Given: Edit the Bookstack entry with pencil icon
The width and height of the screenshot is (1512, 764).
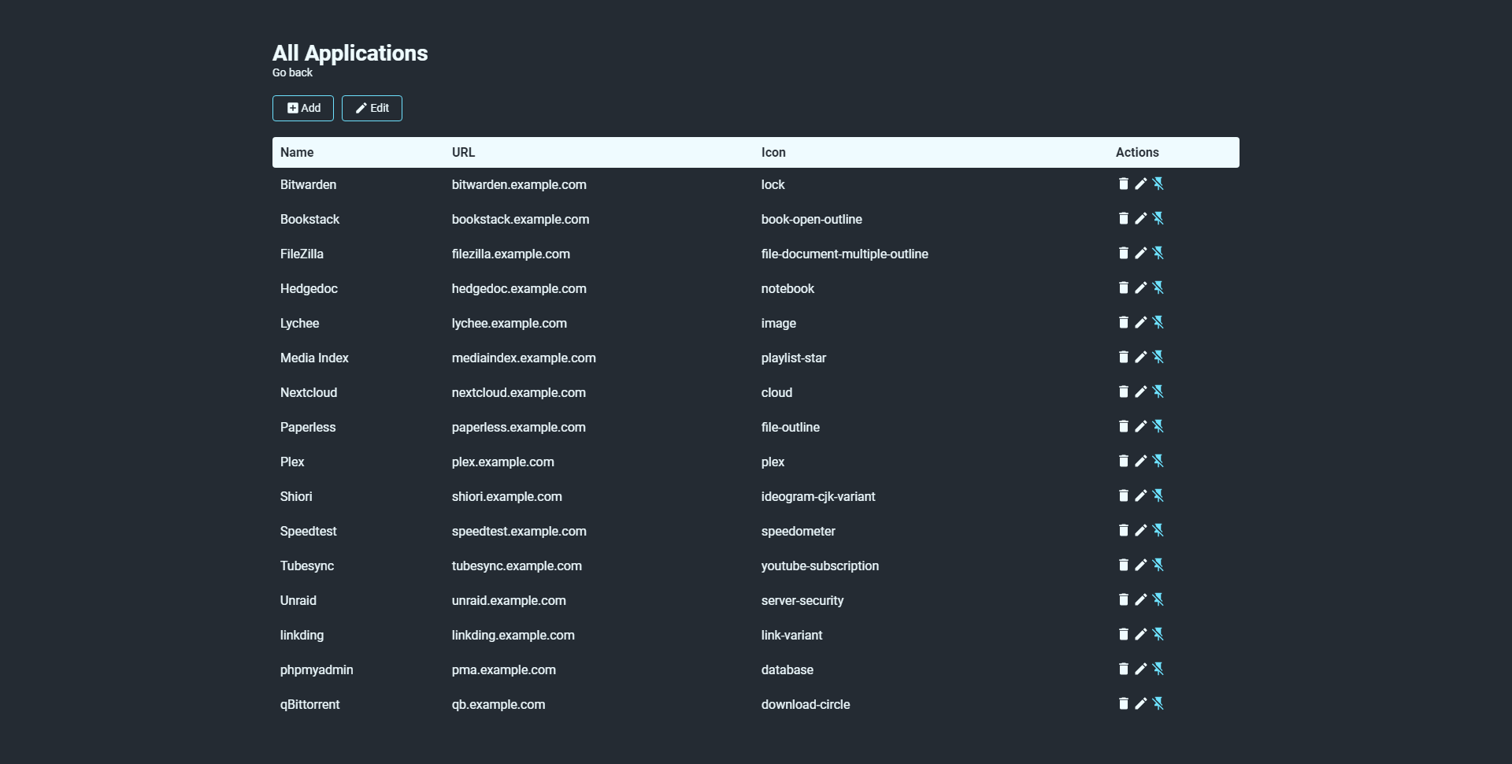Looking at the screenshot, I should (x=1140, y=219).
